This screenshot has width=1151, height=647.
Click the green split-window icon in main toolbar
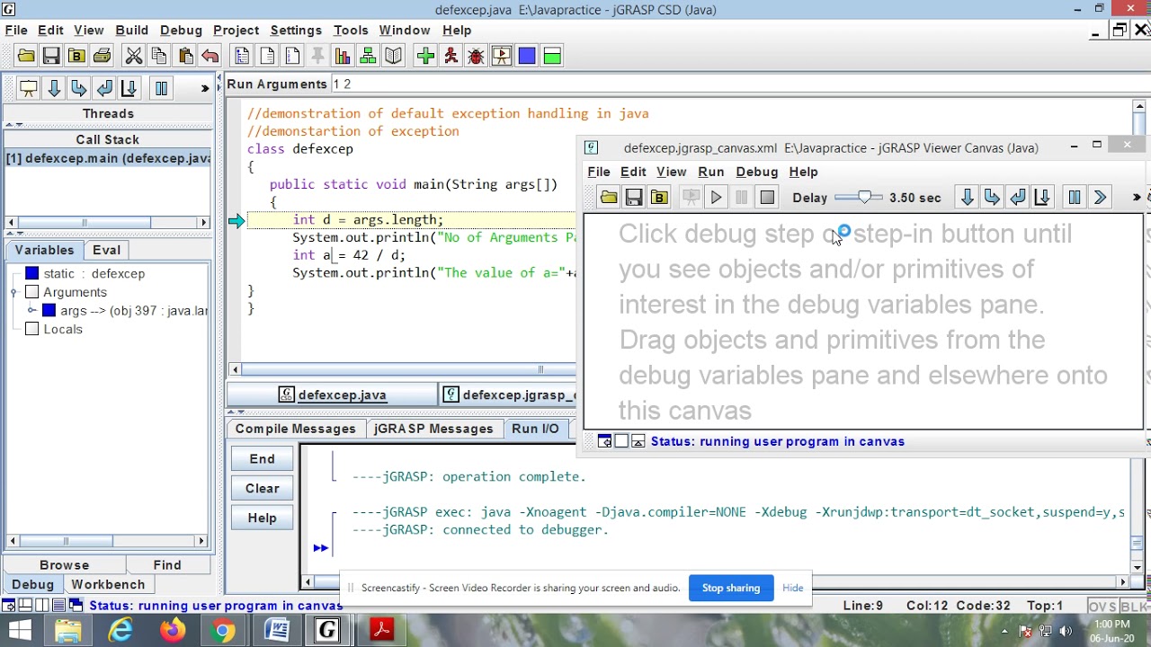click(552, 57)
